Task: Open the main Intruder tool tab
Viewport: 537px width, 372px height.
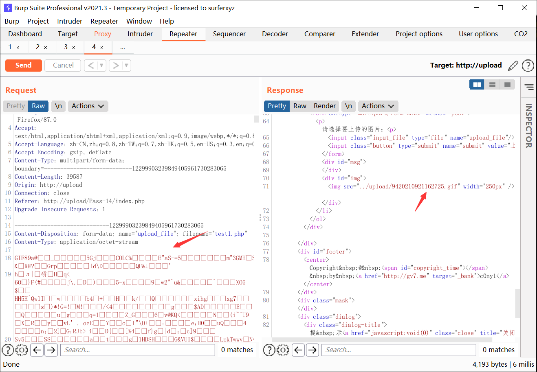Action: coord(140,34)
